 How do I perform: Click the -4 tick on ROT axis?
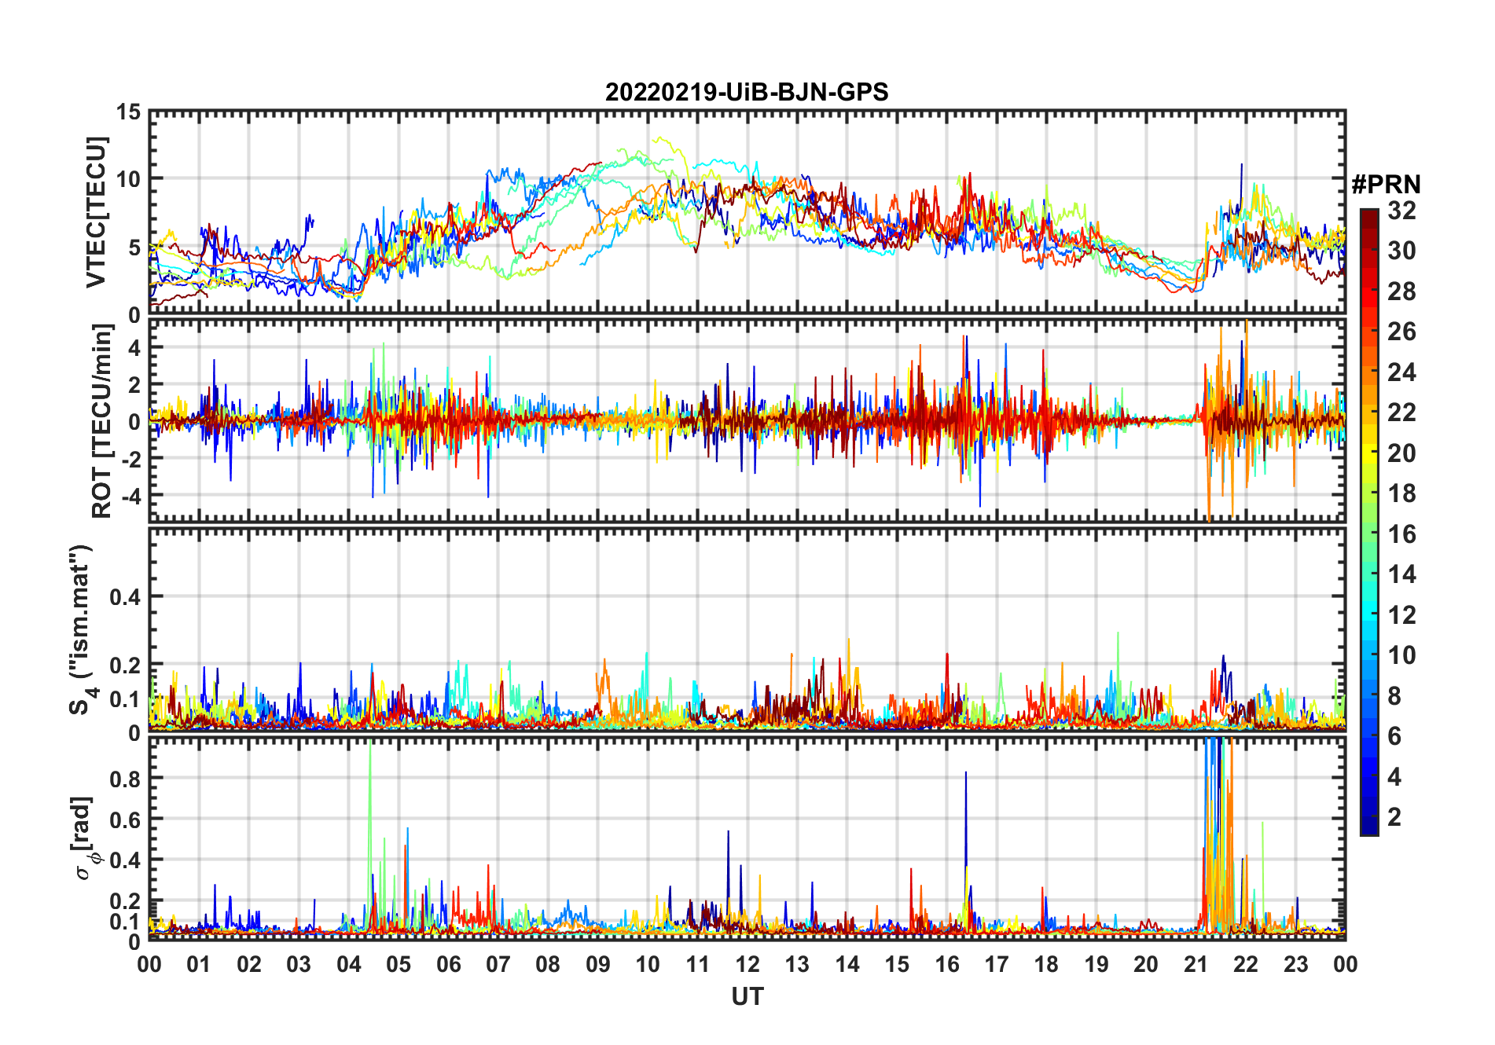130,497
